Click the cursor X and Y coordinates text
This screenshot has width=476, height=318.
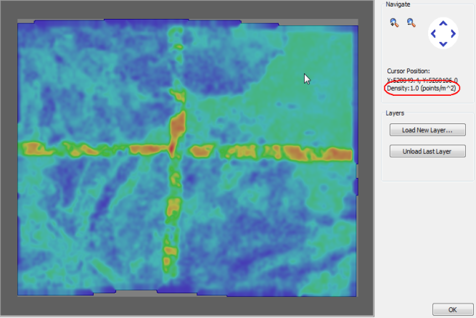coord(422,80)
